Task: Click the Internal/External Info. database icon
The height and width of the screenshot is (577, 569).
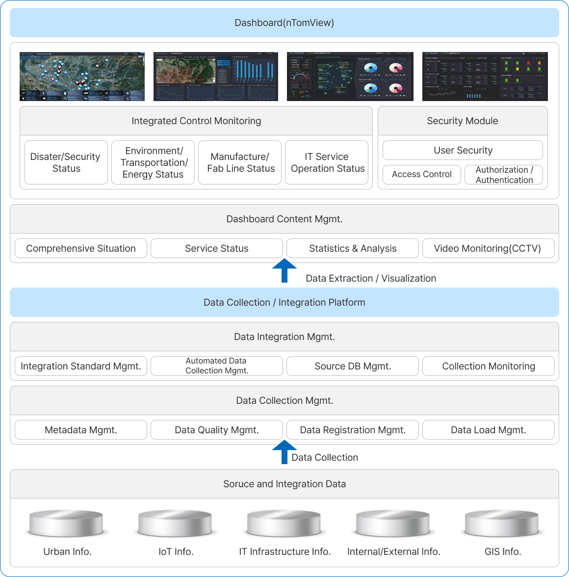Action: pos(393,523)
